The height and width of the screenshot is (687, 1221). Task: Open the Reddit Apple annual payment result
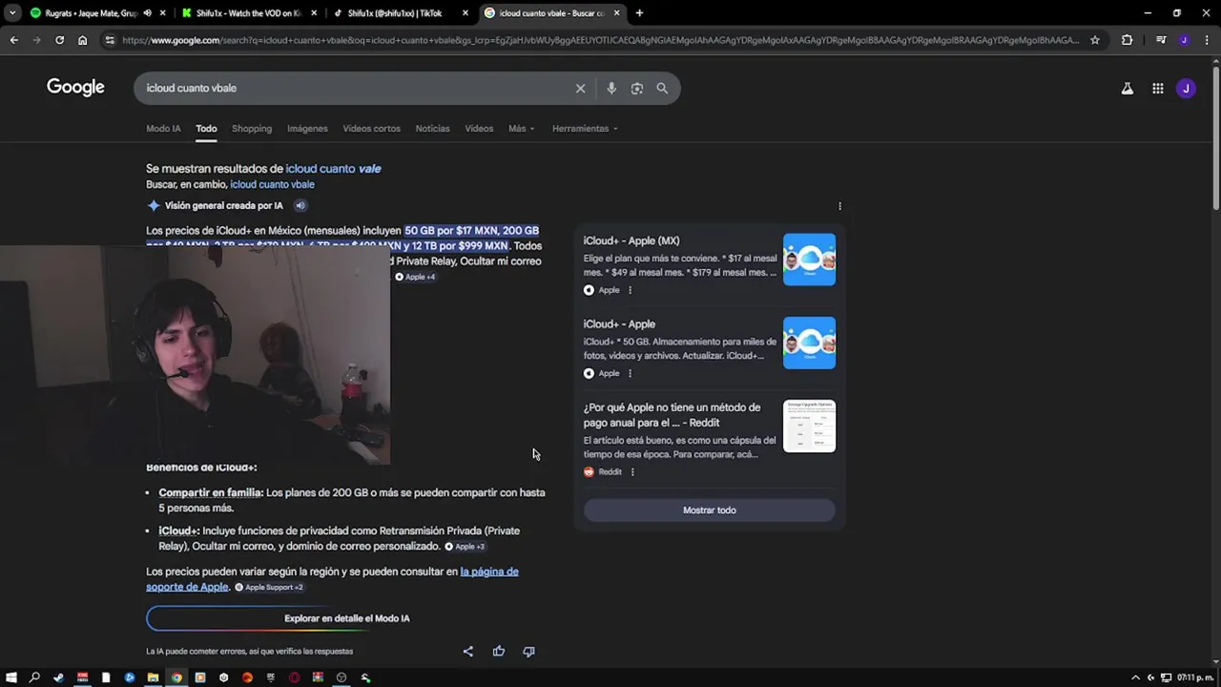672,415
